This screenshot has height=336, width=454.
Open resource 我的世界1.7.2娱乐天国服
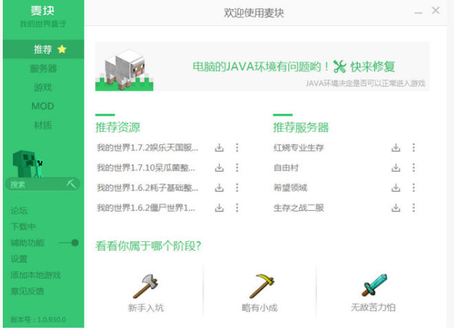click(x=148, y=148)
